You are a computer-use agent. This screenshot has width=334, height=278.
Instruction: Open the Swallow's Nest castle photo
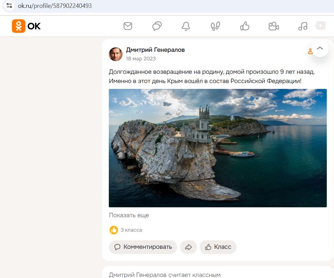[x=218, y=148]
